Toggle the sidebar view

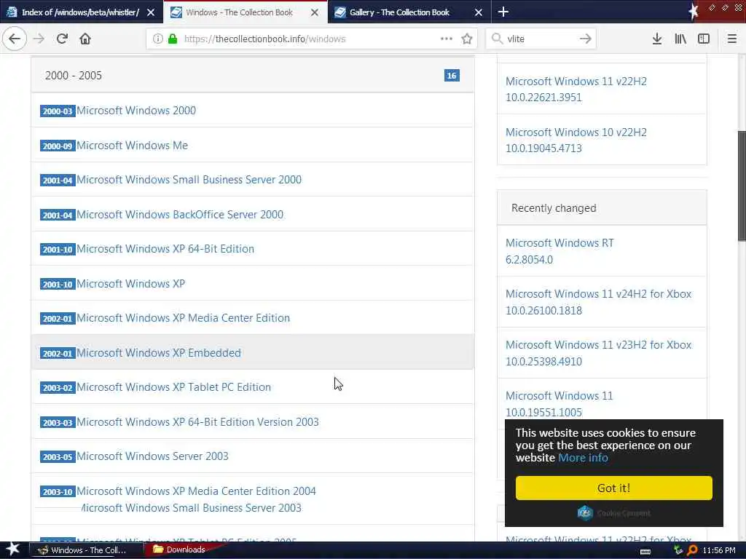704,39
